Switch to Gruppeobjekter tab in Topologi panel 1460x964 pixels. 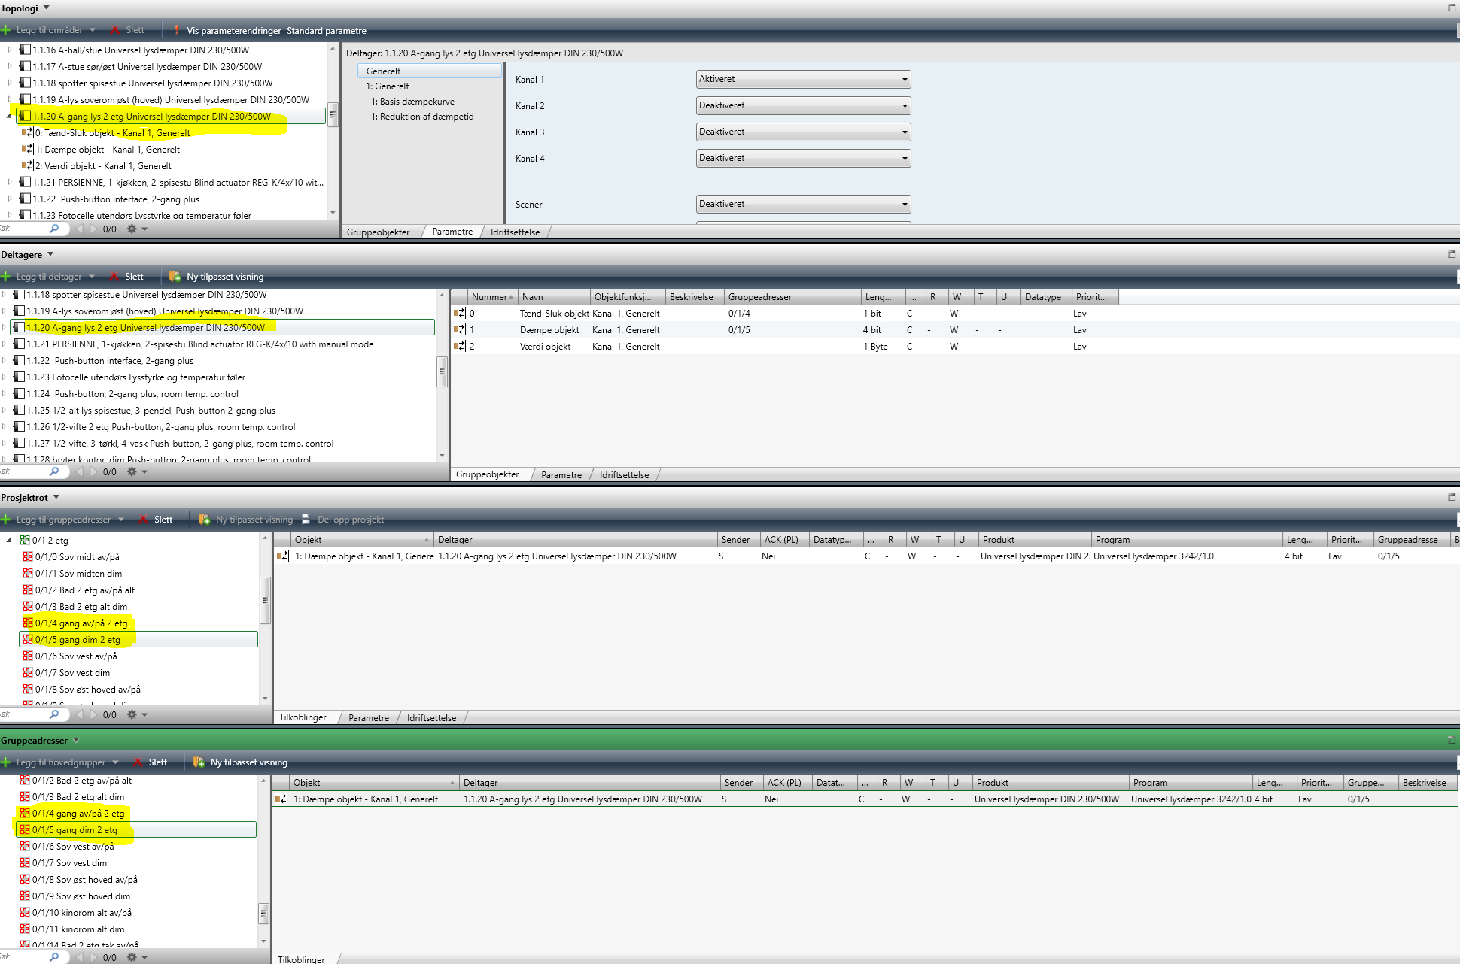378,232
